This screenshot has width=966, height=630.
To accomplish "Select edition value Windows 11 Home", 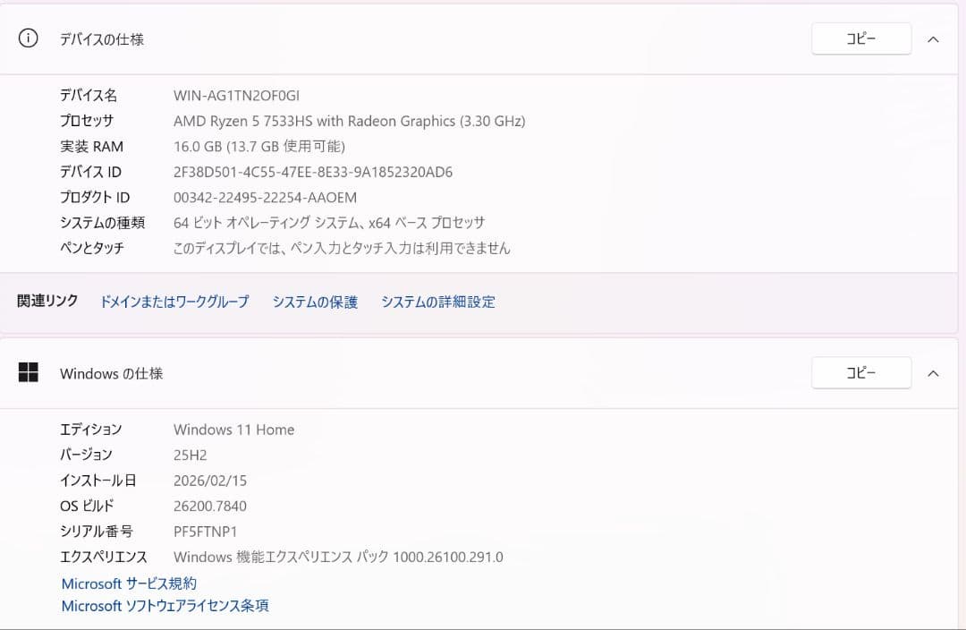I will tap(233, 430).
